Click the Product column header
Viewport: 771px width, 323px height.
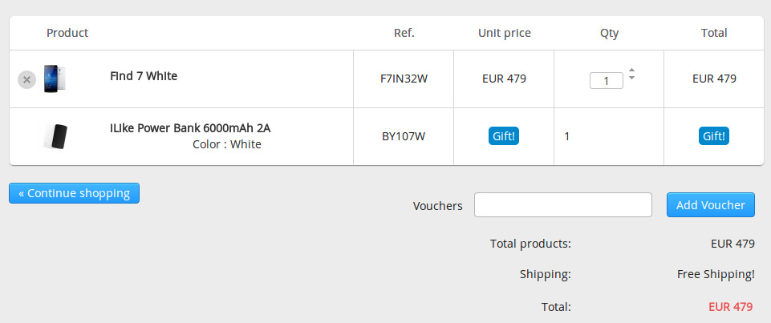pos(67,33)
